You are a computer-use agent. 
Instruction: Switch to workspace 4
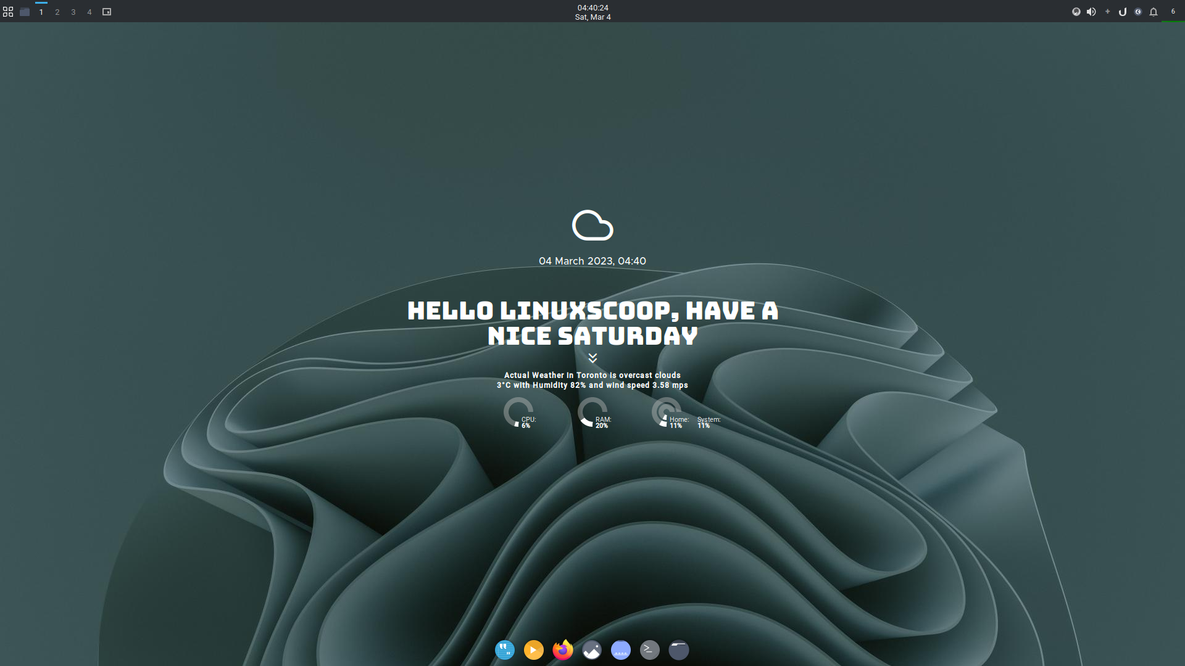pyautogui.click(x=89, y=12)
